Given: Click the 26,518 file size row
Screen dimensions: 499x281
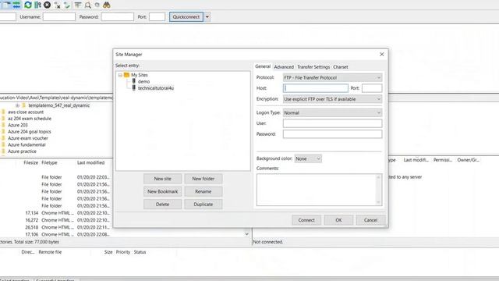Looking at the screenshot, I should [32, 227].
